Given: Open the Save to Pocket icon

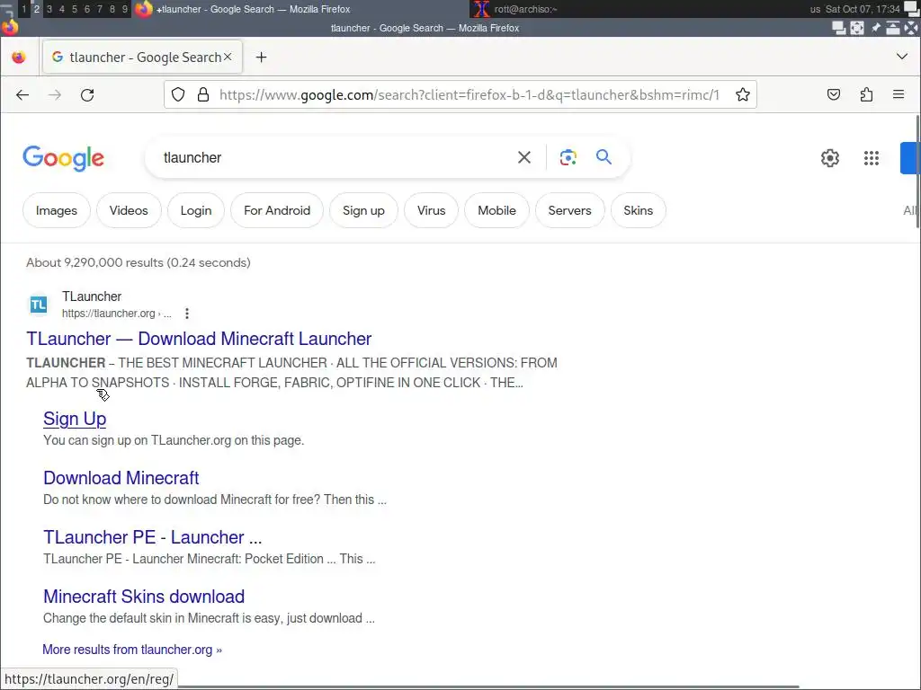Looking at the screenshot, I should click(834, 94).
